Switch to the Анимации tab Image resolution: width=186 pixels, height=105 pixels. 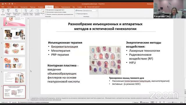(x=41, y=7)
